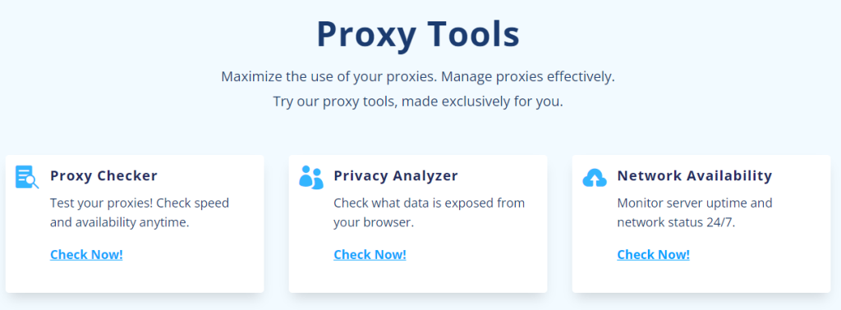Open Check Now link under Proxy Checker

click(x=86, y=254)
